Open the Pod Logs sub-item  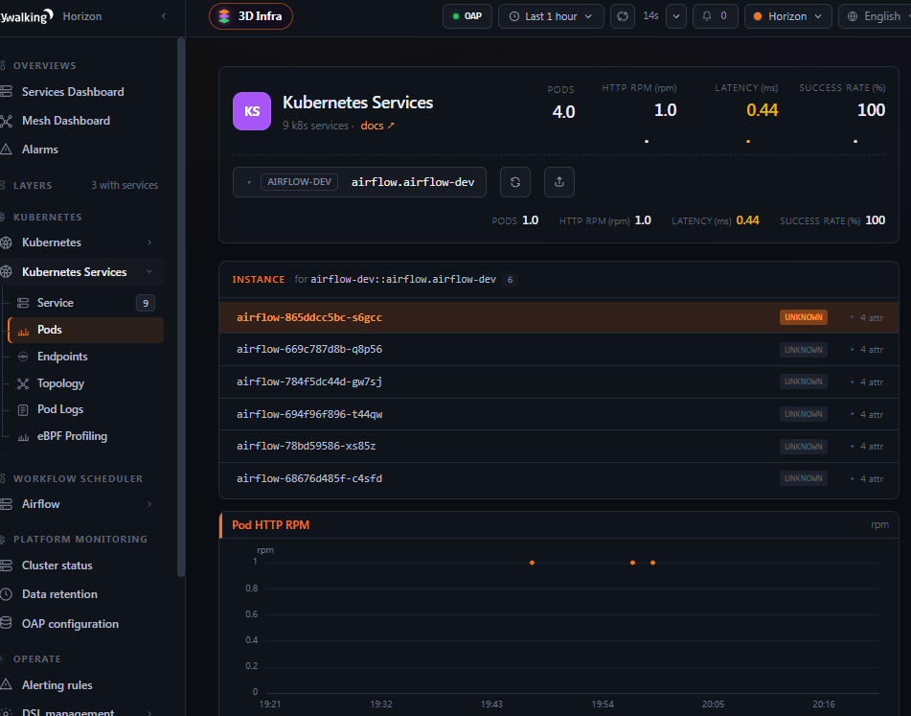(59, 409)
